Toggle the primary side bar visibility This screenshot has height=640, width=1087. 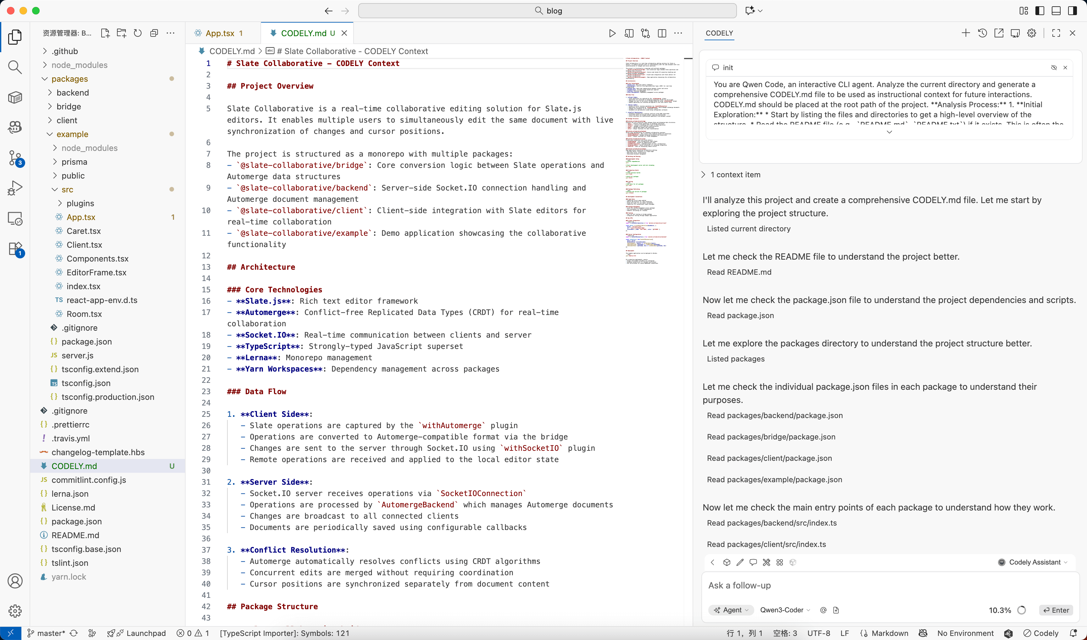pyautogui.click(x=1040, y=11)
